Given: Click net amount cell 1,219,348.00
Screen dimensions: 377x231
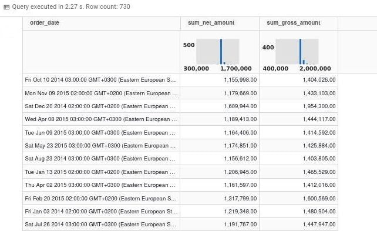Looking at the screenshot, I should 220,212.
